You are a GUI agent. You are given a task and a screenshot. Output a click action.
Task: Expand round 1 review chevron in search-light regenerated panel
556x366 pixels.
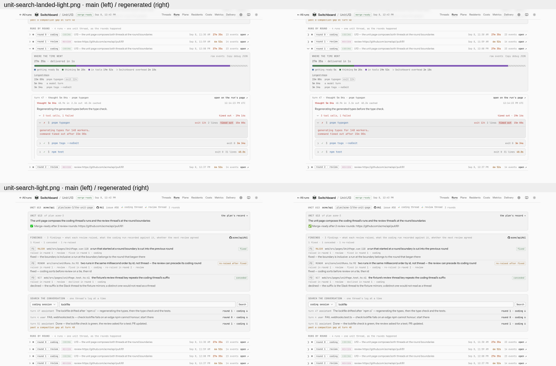[308, 349]
